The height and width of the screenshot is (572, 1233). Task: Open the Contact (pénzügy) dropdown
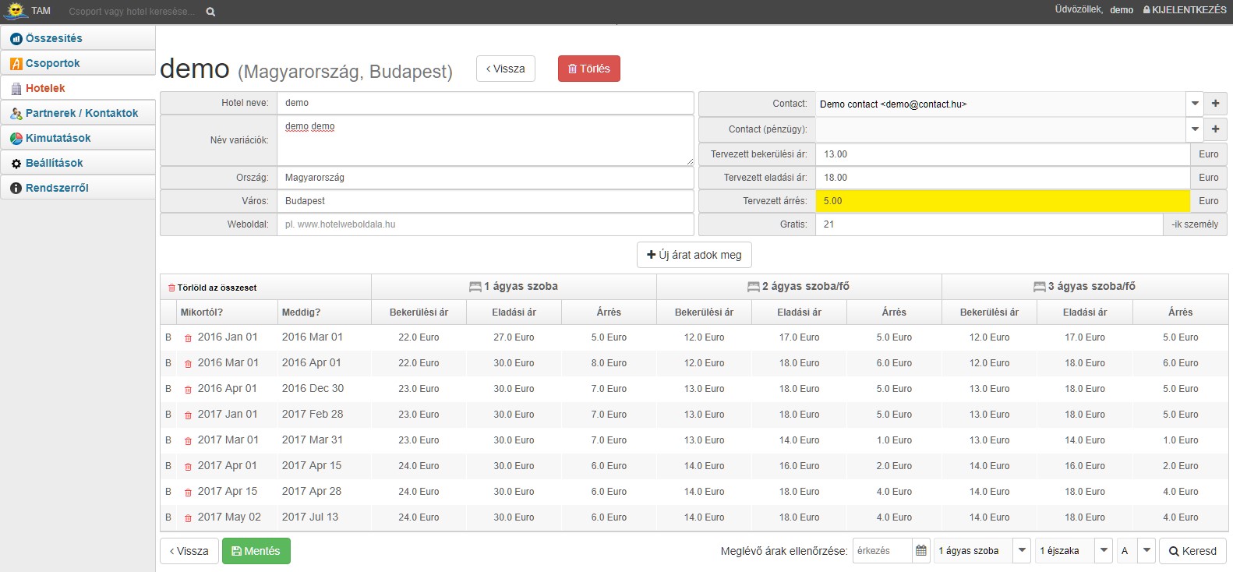coord(1195,129)
